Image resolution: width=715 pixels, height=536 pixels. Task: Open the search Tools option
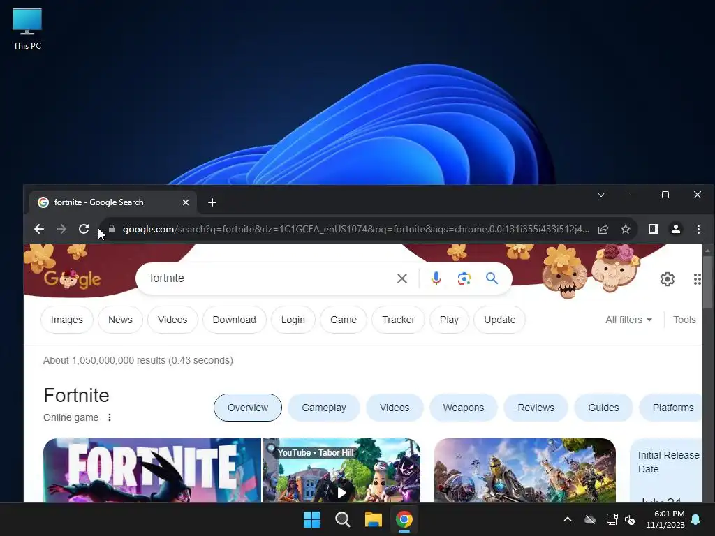[684, 320]
